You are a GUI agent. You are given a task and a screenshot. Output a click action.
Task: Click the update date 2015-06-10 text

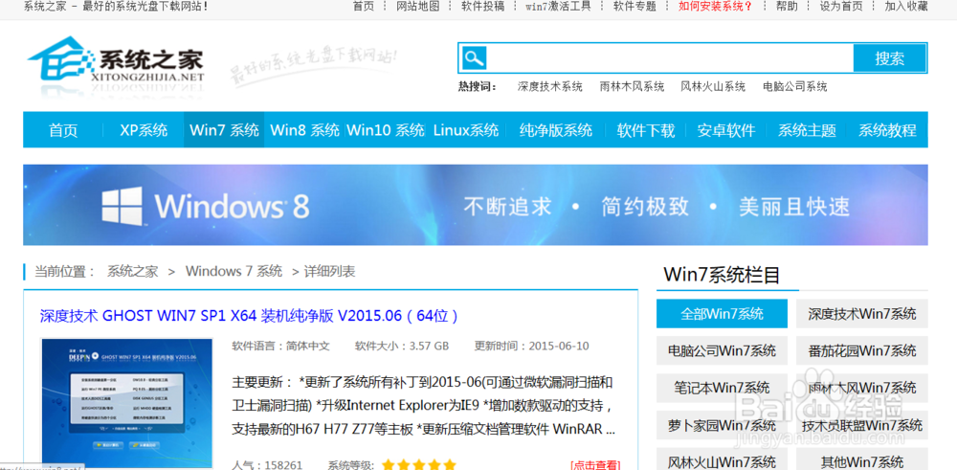[x=559, y=347]
